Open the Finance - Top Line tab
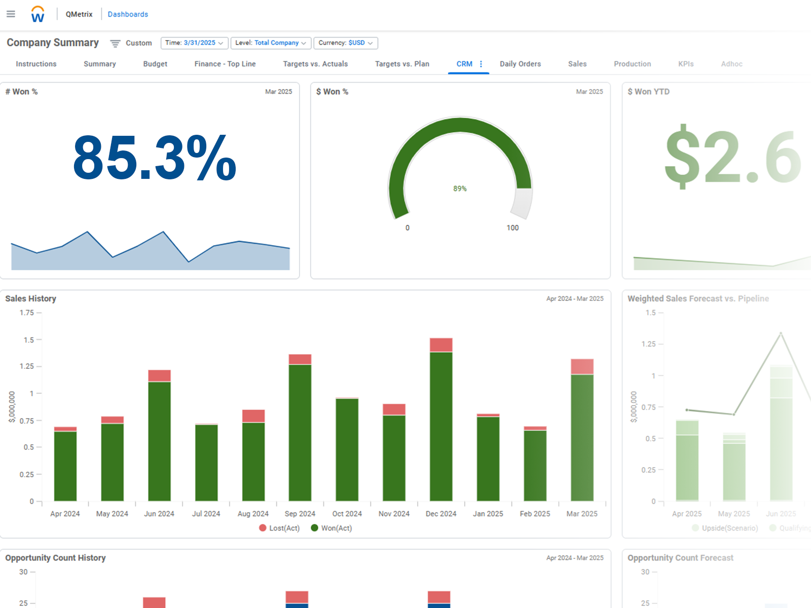 [x=225, y=64]
